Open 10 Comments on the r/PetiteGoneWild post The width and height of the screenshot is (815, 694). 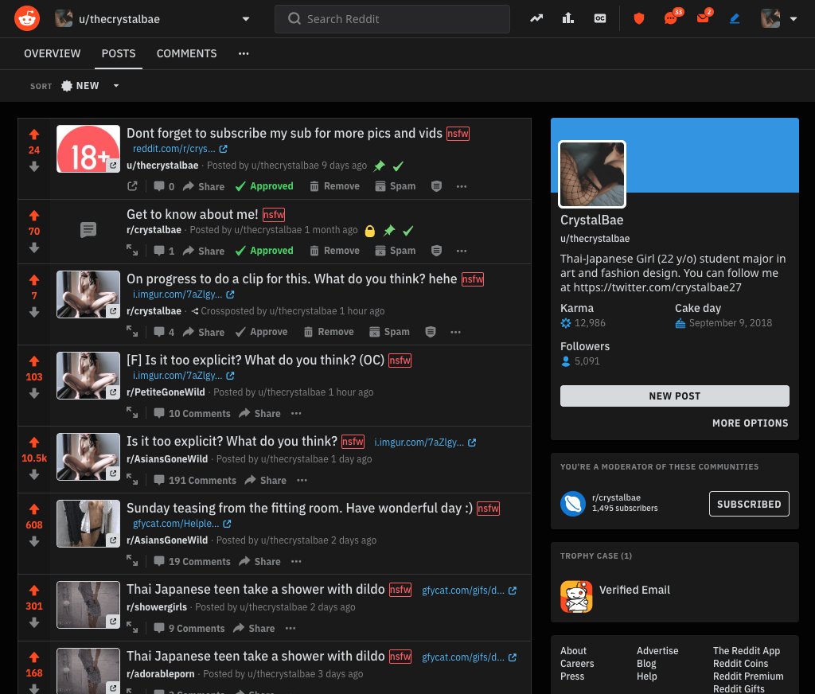pos(192,413)
